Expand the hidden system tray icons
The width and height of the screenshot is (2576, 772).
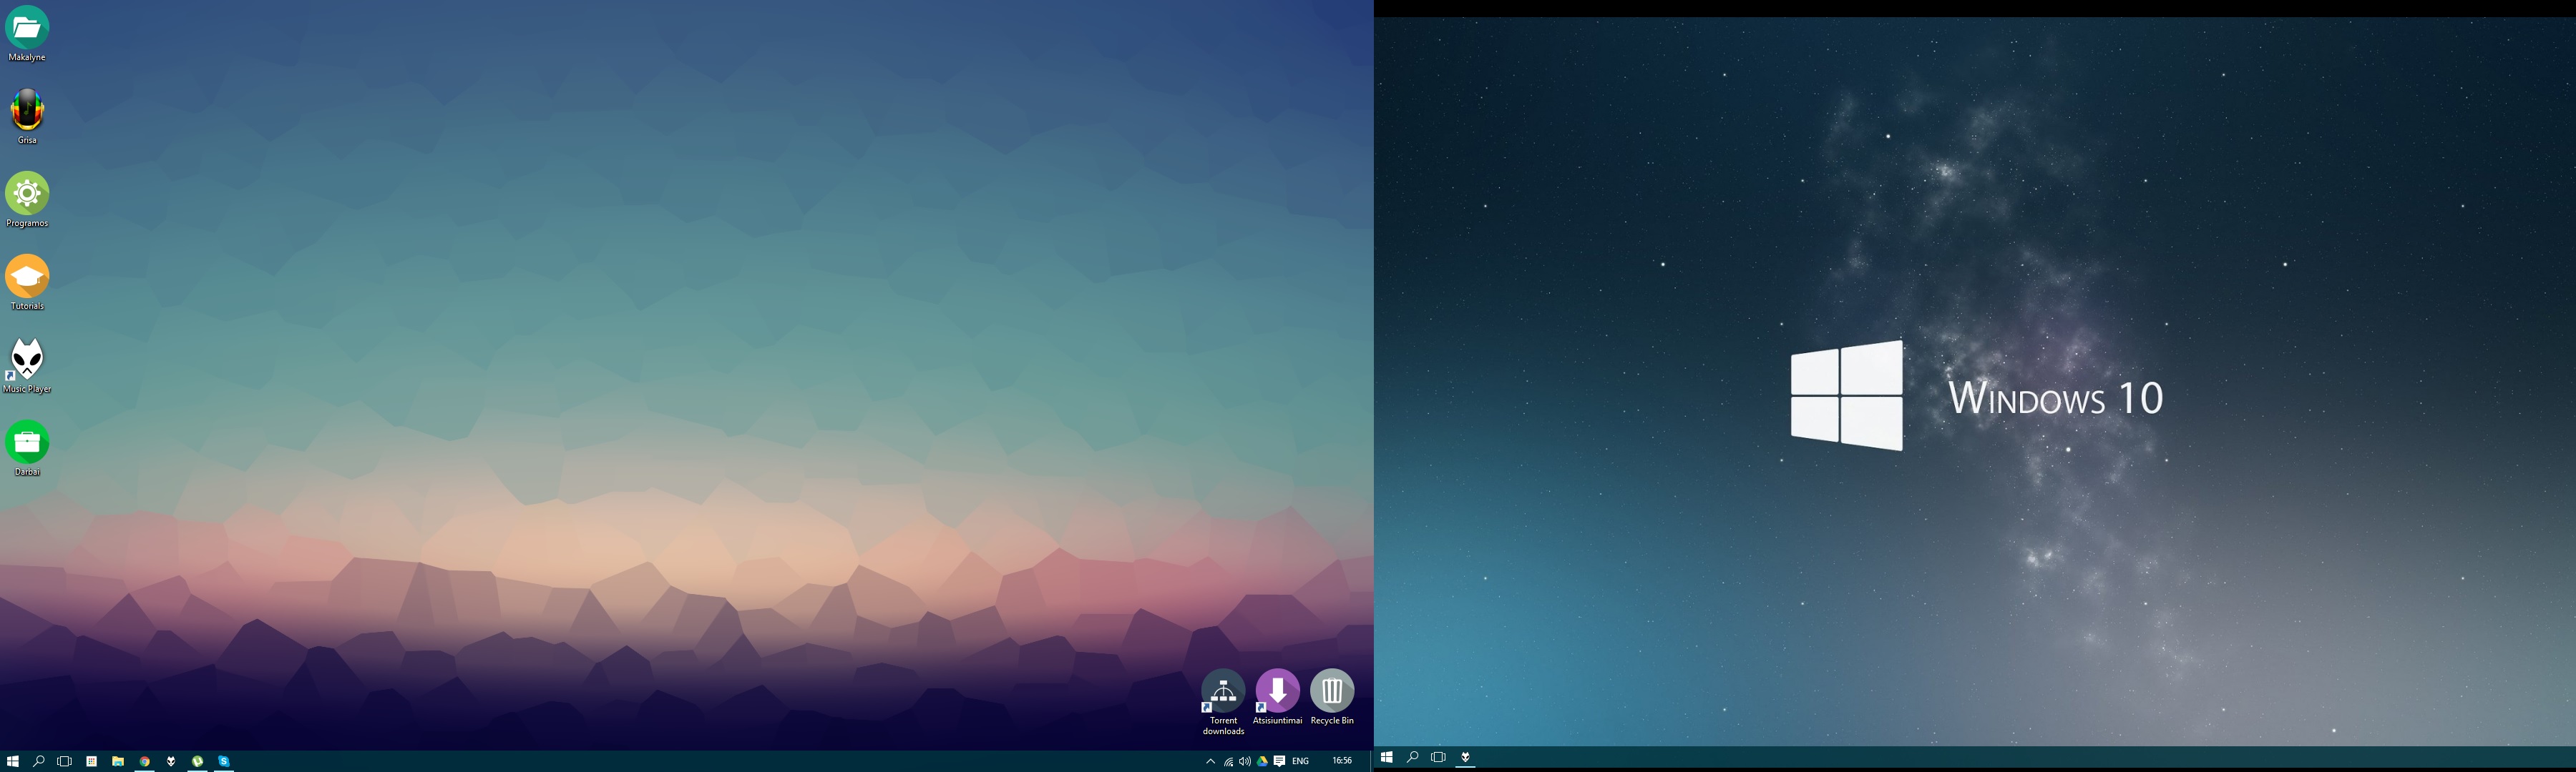tap(1210, 761)
